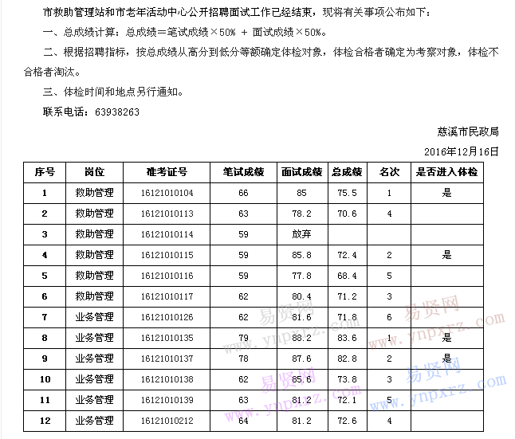Click interview score 85.8

coord(301,255)
